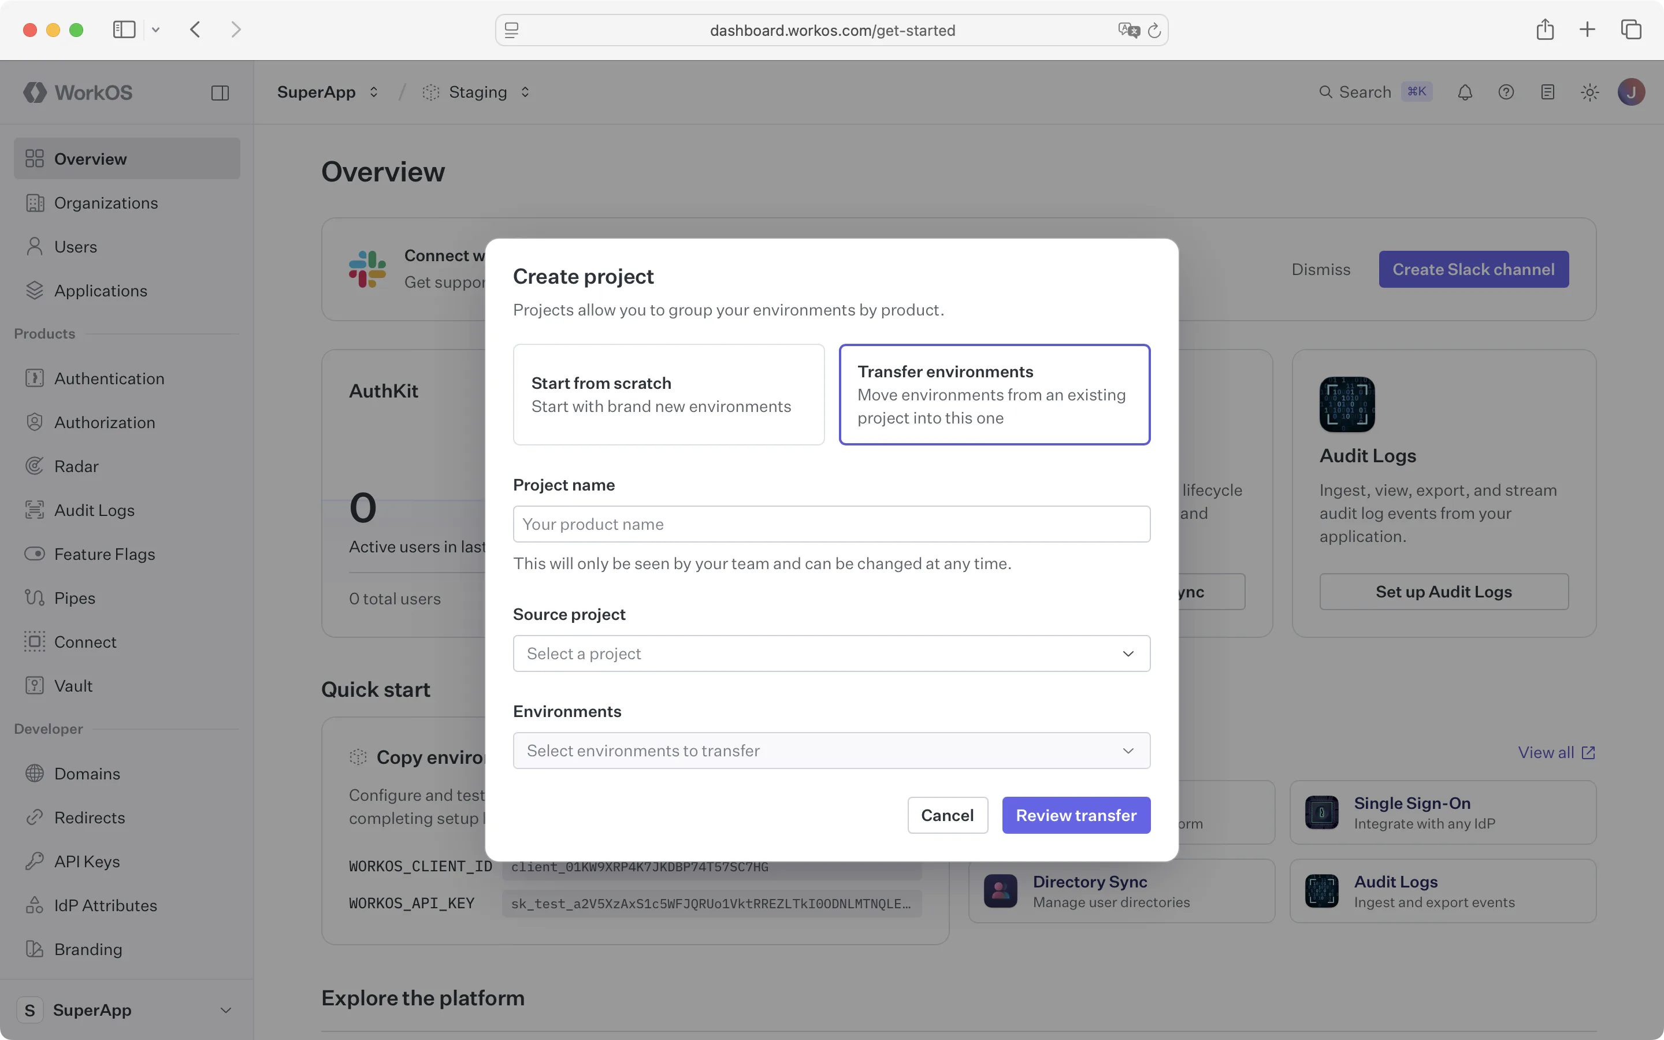Open Authentication in the sidebar
1664x1040 pixels.
(127, 378)
